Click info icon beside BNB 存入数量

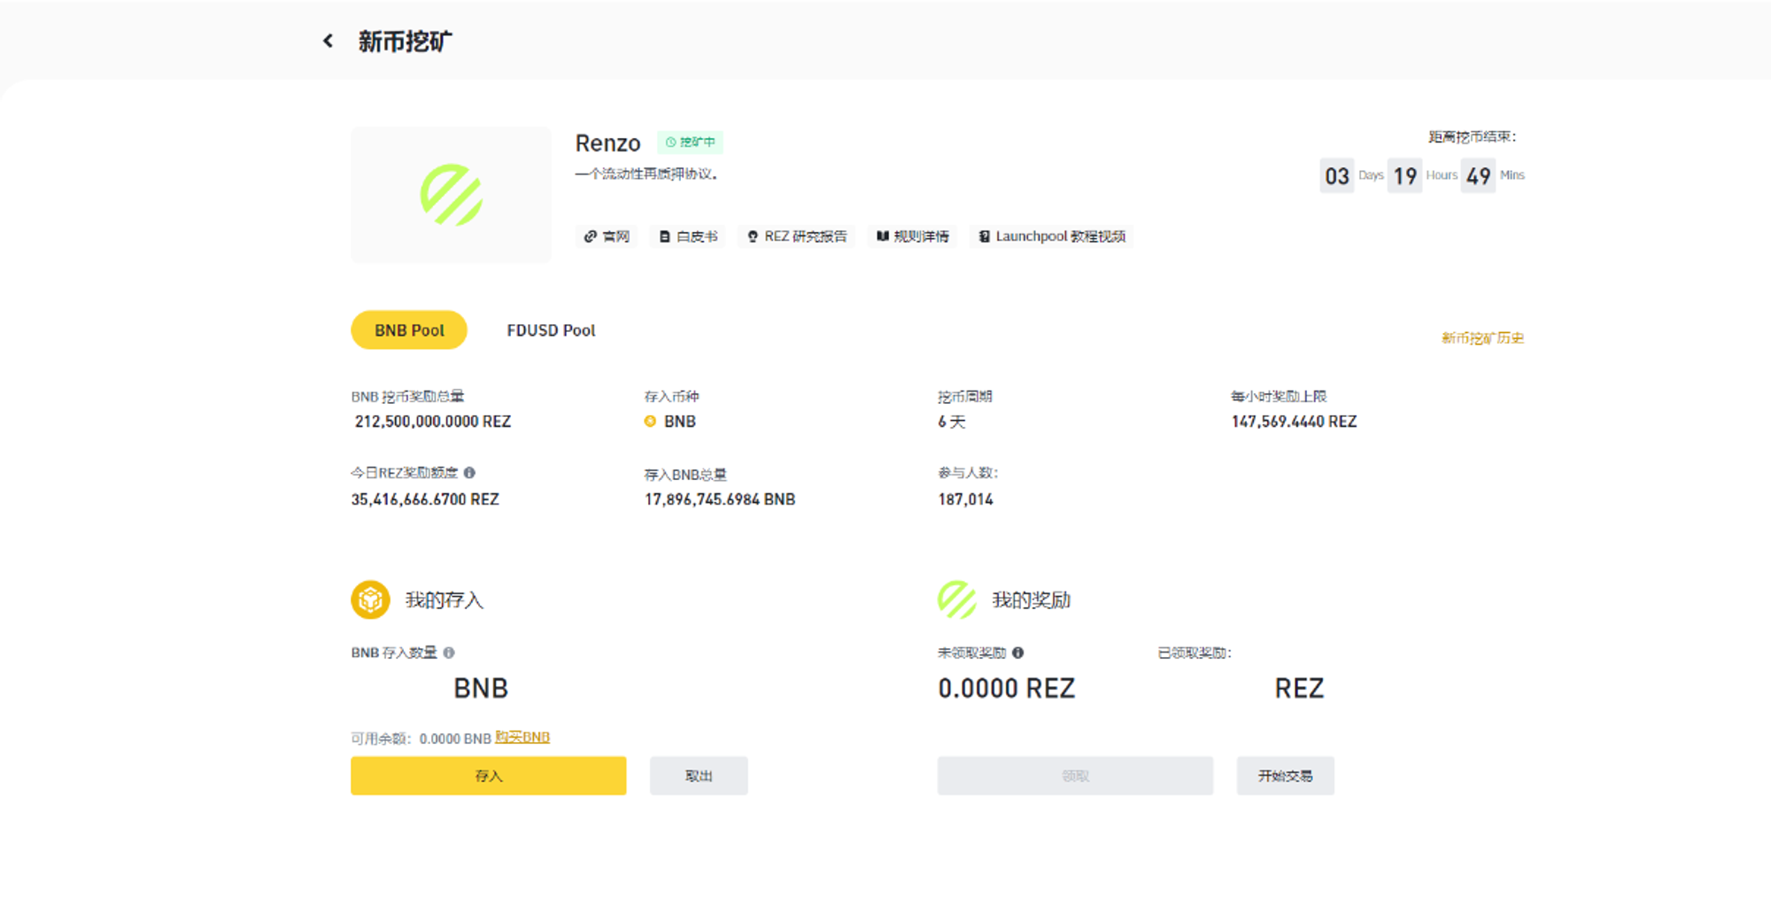click(449, 653)
